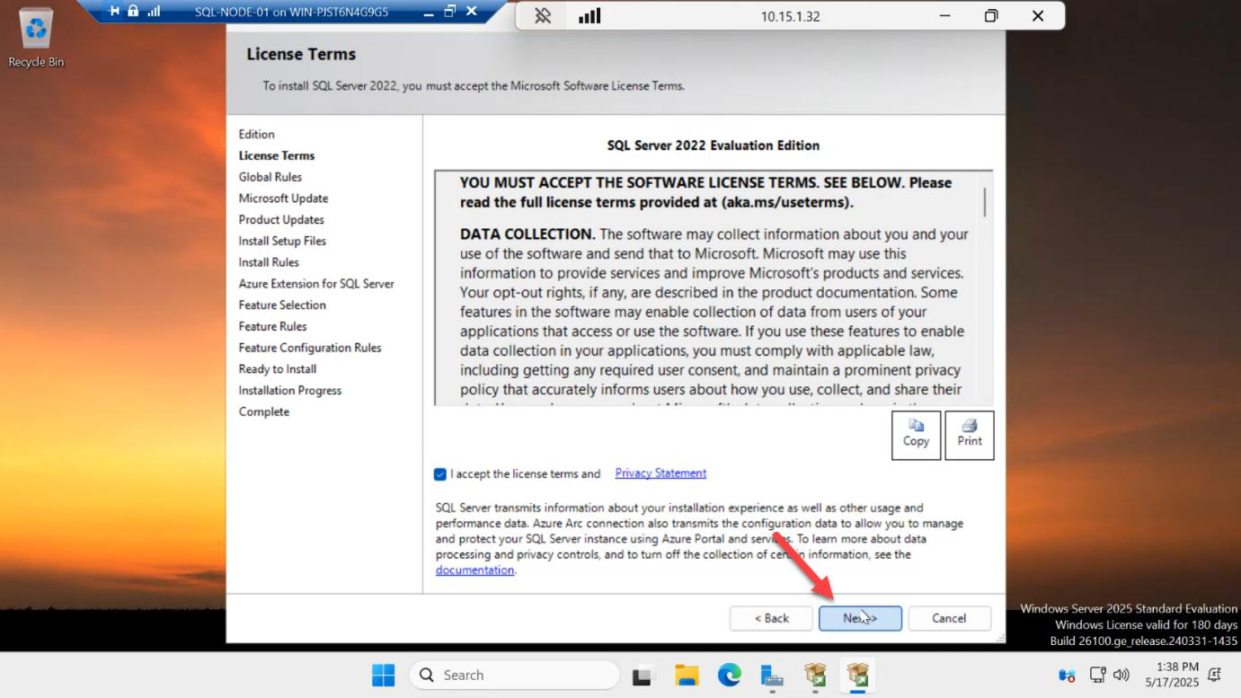
Task: Select the Microsoft Update step
Action: click(x=283, y=199)
